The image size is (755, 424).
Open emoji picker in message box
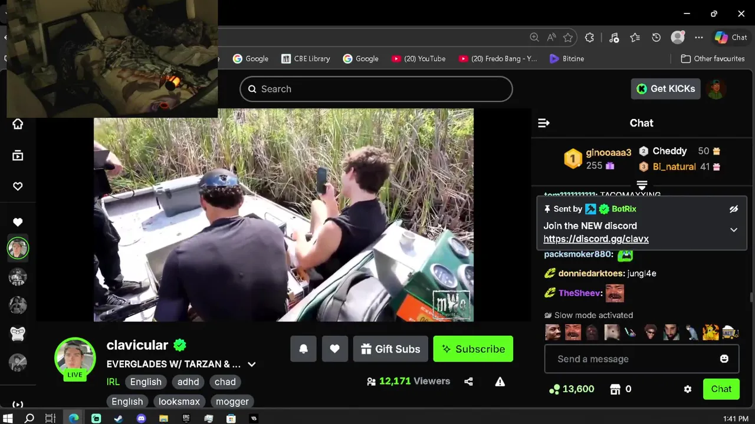click(x=724, y=359)
